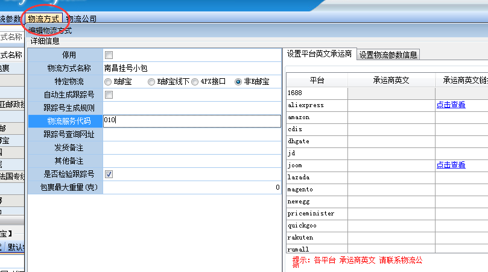The image size is (488, 272).
Task: Click the 承运商英文 column header
Action: tap(391, 81)
